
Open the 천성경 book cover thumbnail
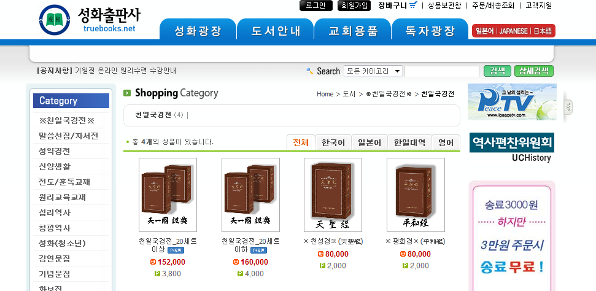[333, 195]
